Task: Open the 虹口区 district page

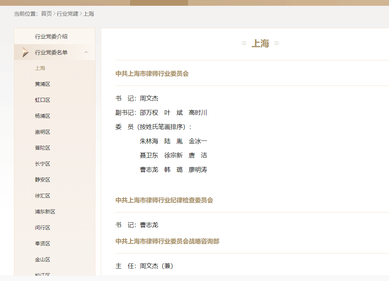Action: pyautogui.click(x=42, y=100)
